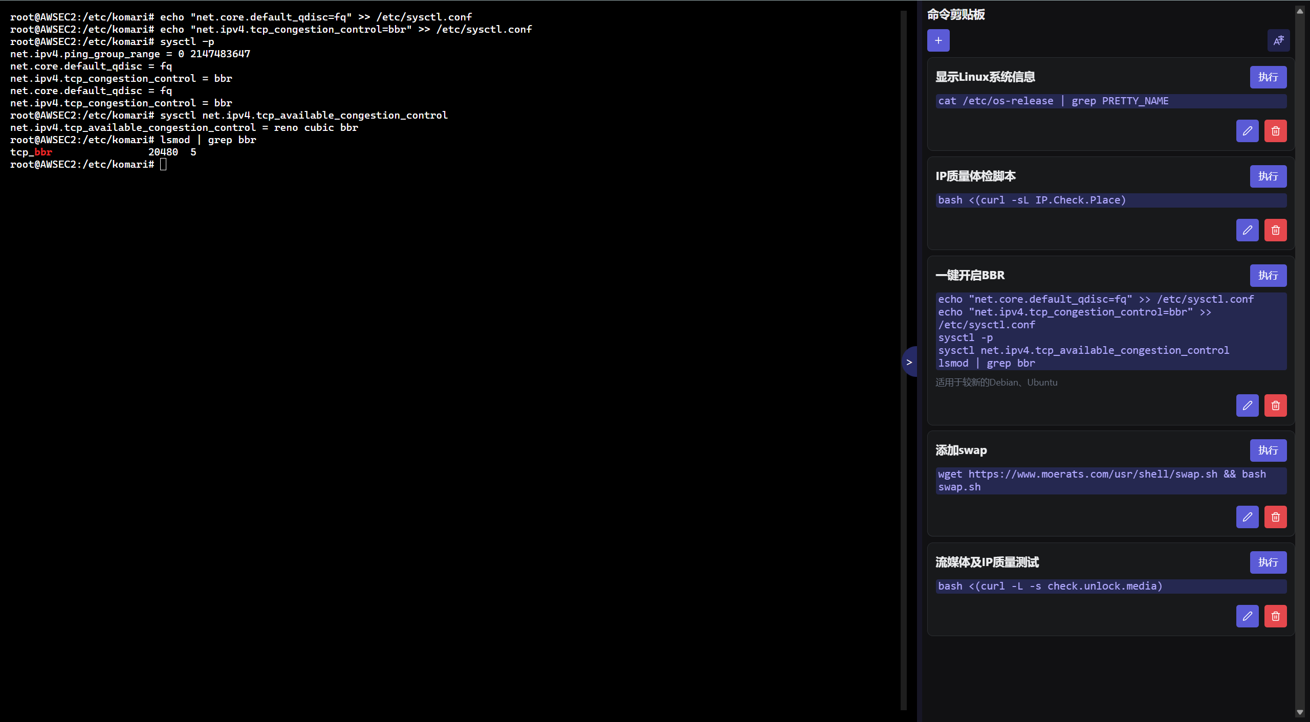This screenshot has height=722, width=1310.
Task: Run the IP质量体检脚本 command
Action: tap(1268, 176)
